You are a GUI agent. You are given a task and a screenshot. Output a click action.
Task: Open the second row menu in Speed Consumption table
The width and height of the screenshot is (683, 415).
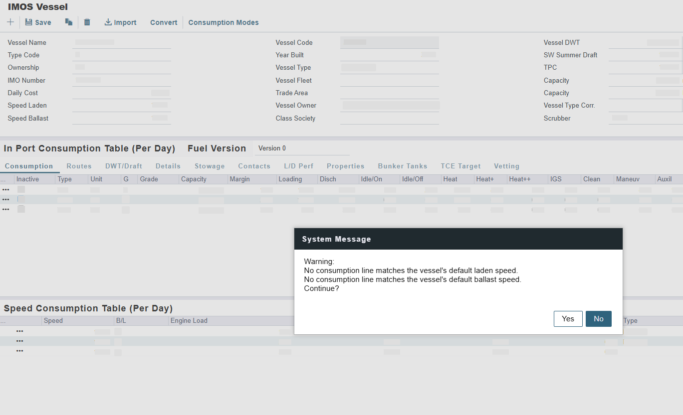[20, 341]
